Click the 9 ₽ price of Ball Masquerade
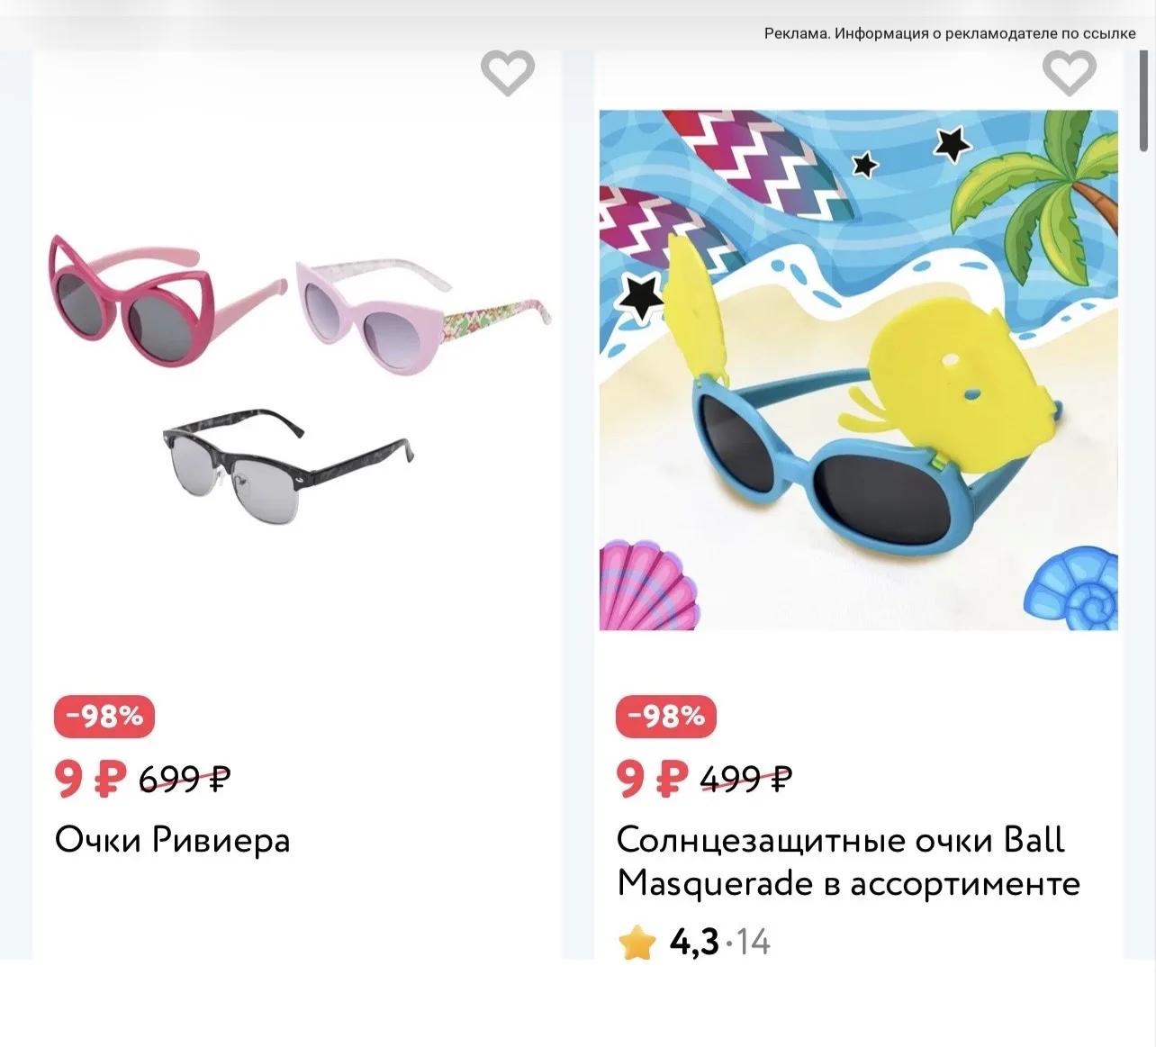This screenshot has height=1047, width=1156. (x=652, y=778)
